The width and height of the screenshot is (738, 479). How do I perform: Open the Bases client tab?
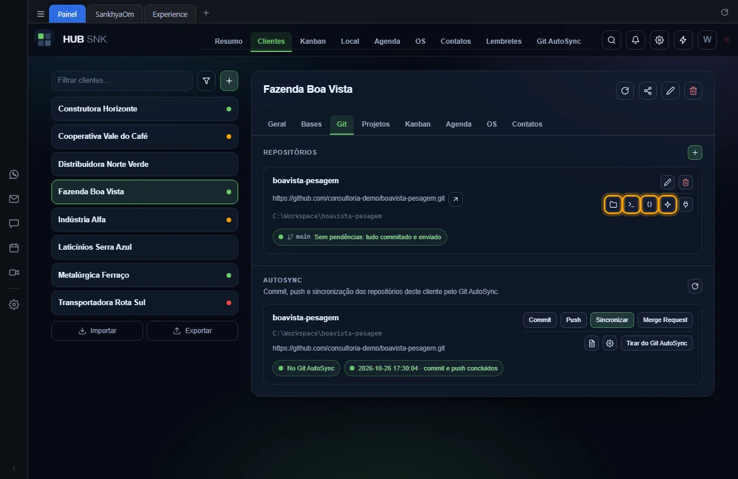tap(311, 124)
